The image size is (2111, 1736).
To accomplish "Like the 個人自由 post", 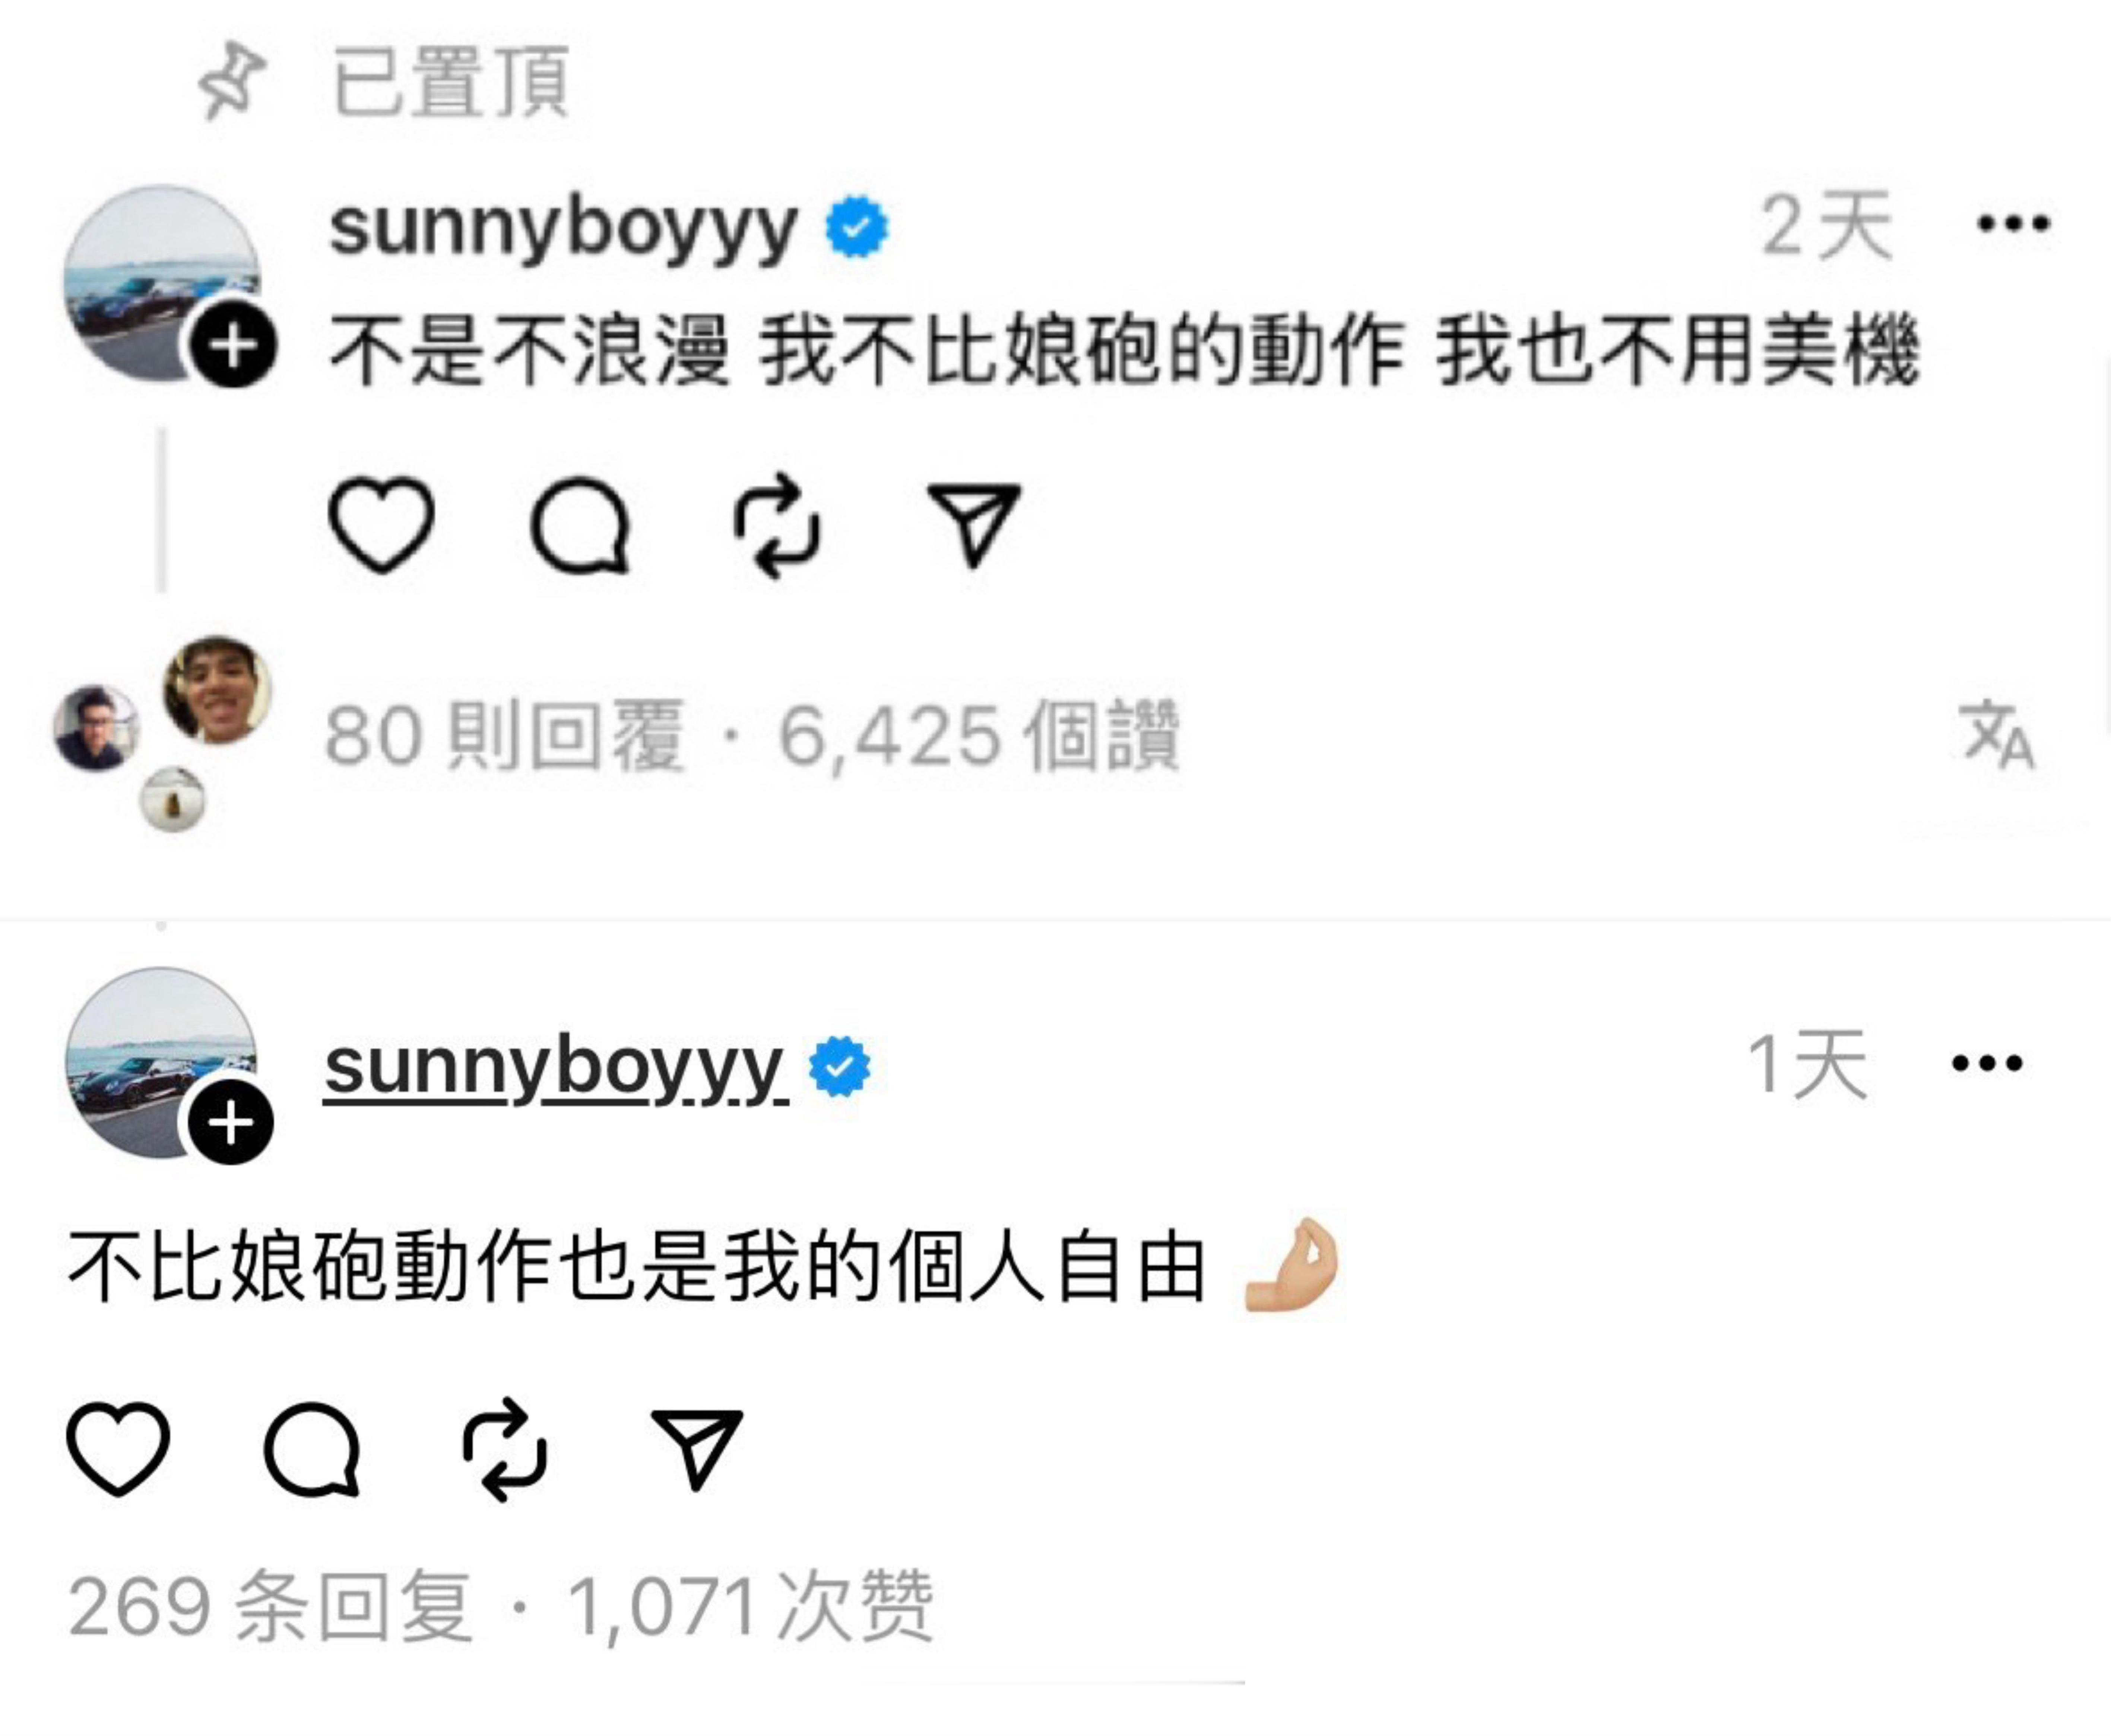I will click(118, 1448).
